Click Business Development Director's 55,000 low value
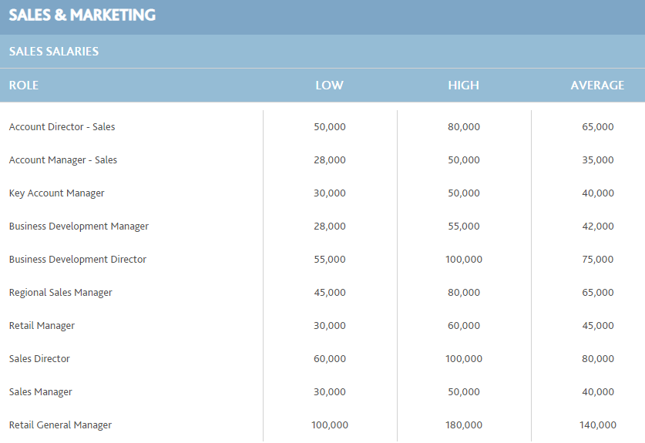The height and width of the screenshot is (443, 645). pos(330,260)
